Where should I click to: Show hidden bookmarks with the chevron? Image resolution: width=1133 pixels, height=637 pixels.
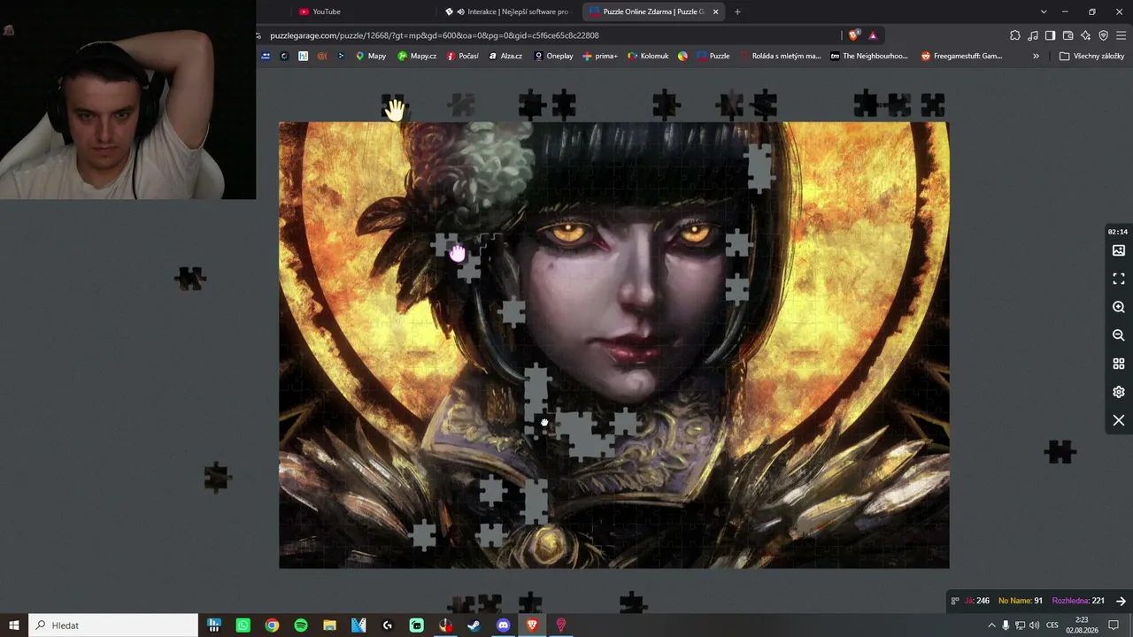coord(1036,56)
